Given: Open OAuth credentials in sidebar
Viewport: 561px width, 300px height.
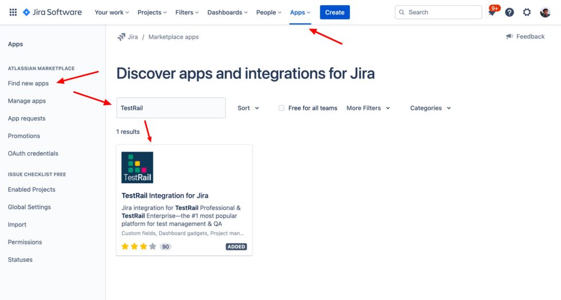Looking at the screenshot, I should (33, 153).
